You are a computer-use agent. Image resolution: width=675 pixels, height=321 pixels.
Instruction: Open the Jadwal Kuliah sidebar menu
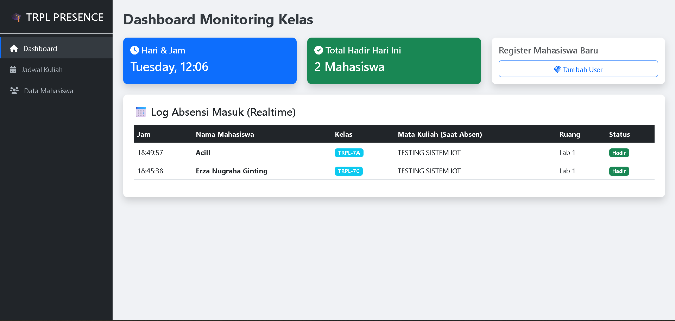pos(42,69)
